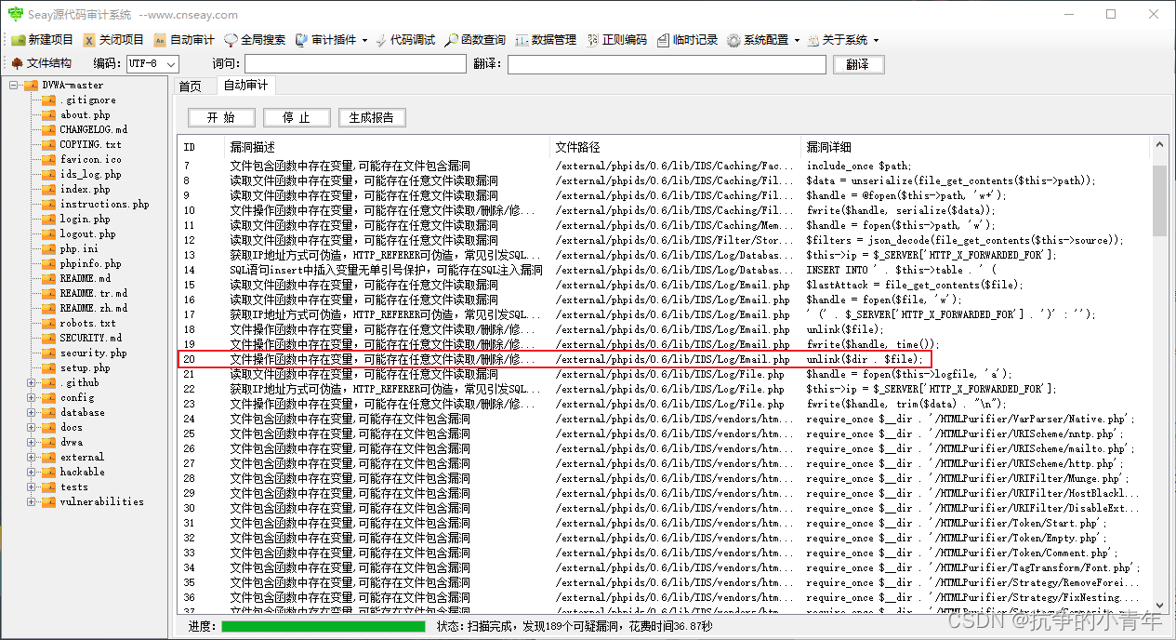The image size is (1176, 640).
Task: Select result row ID 18 unlink($file)
Action: pyautogui.click(x=665, y=329)
